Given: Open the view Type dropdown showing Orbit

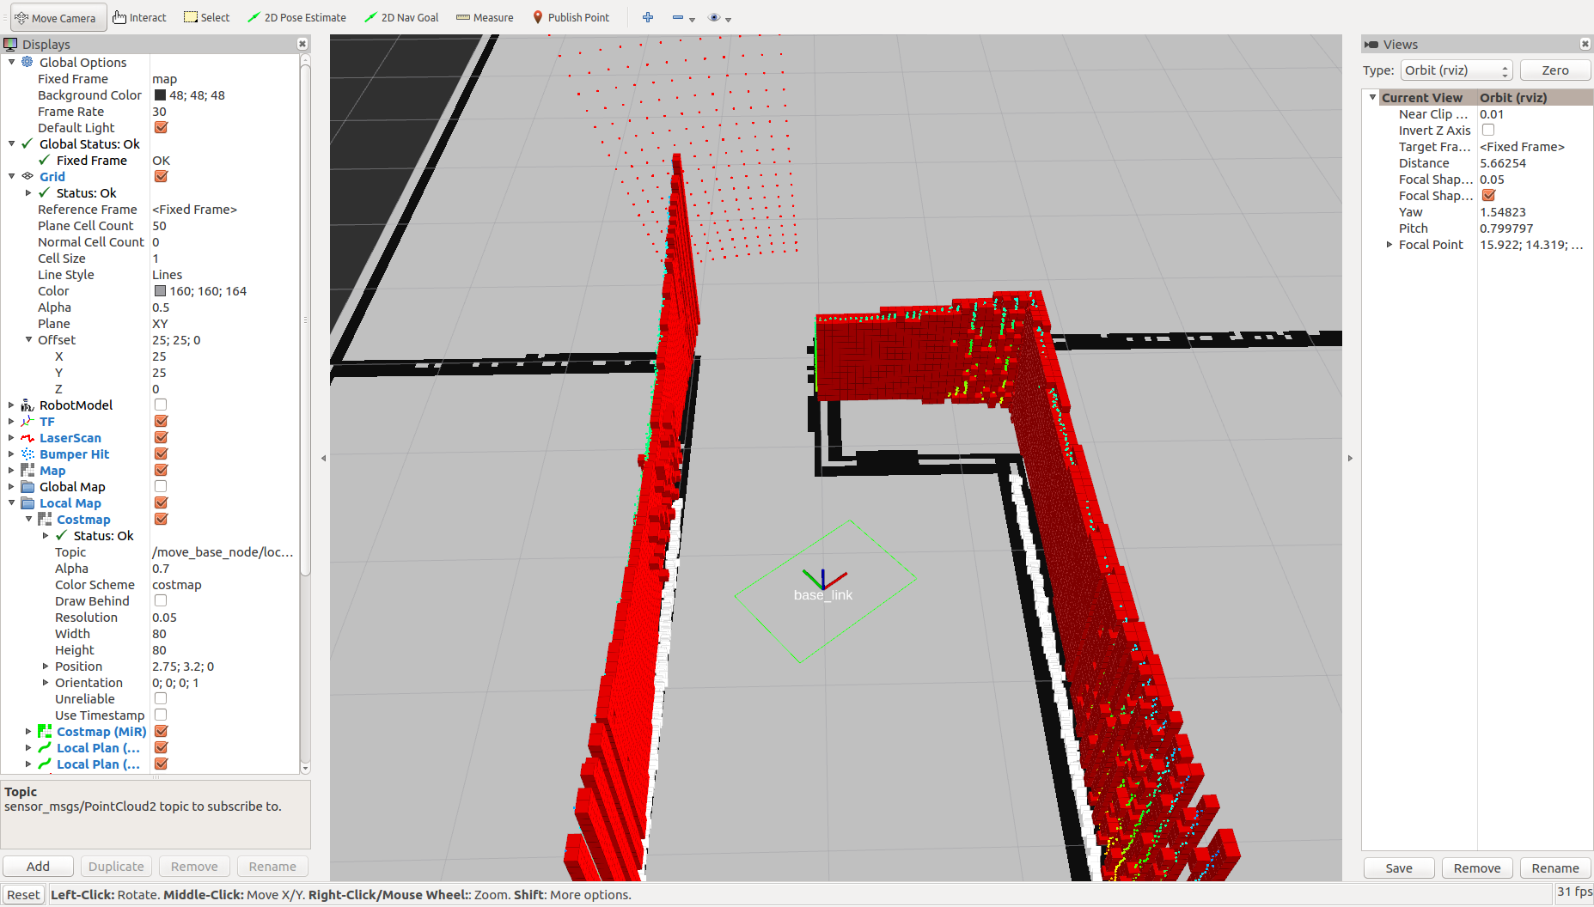Looking at the screenshot, I should [1456, 70].
